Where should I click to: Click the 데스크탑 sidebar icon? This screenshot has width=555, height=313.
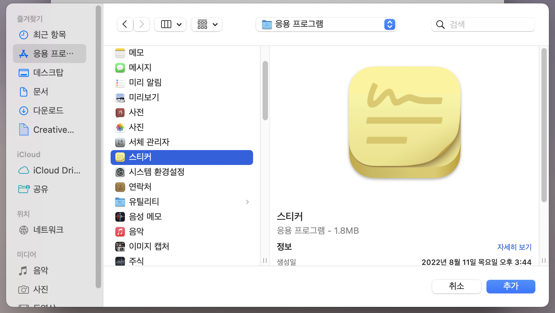pos(24,73)
